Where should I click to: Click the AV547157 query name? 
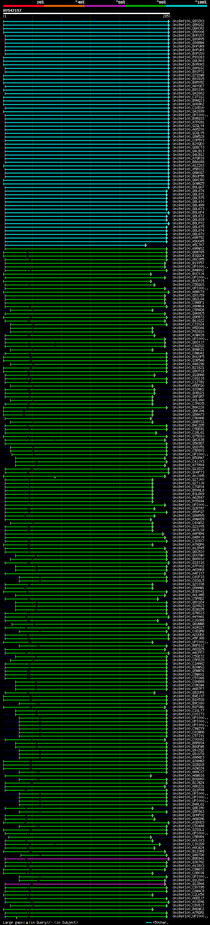coord(12,11)
